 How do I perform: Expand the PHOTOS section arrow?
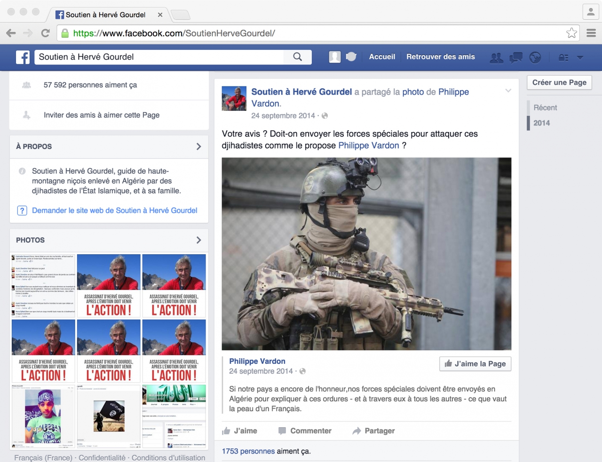(x=198, y=240)
